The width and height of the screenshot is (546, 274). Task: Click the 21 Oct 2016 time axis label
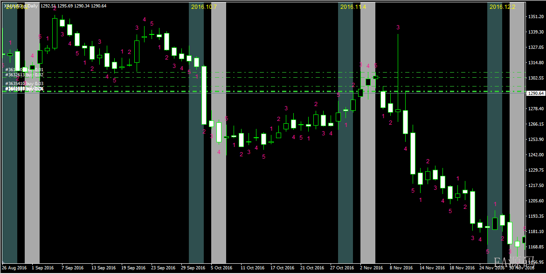312,268
